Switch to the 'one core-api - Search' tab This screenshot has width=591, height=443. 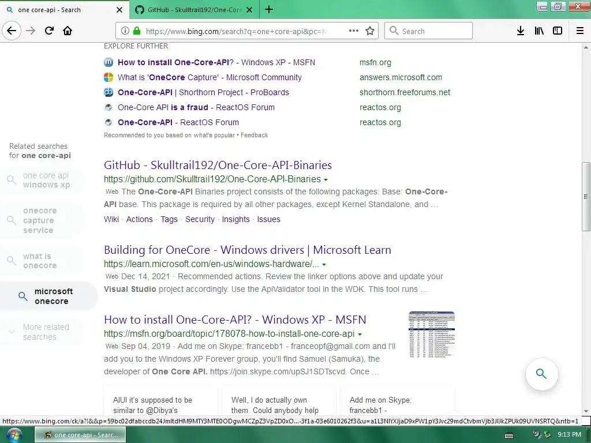(65, 10)
